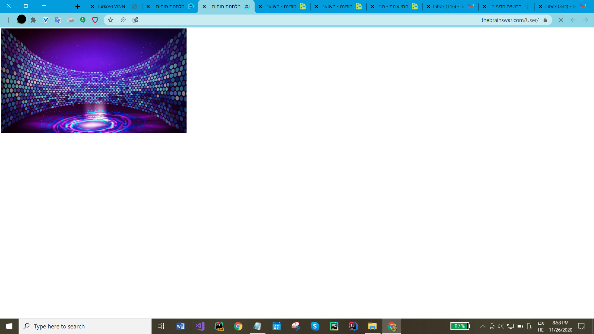
Task: Bookmark this page using the star
Action: pos(110,20)
